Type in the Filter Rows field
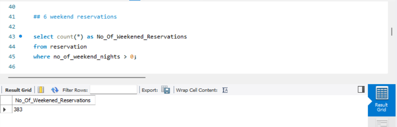 (x=113, y=90)
